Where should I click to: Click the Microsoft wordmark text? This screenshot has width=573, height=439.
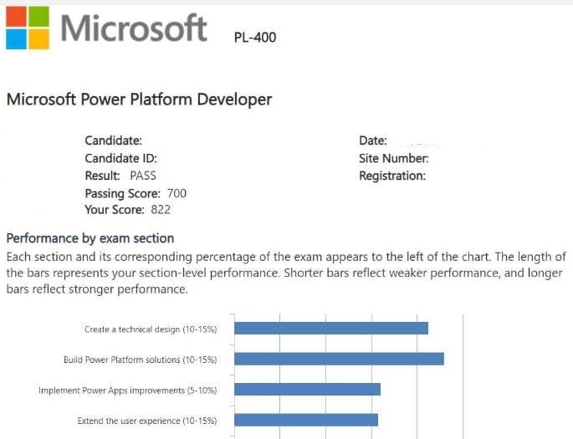point(134,28)
